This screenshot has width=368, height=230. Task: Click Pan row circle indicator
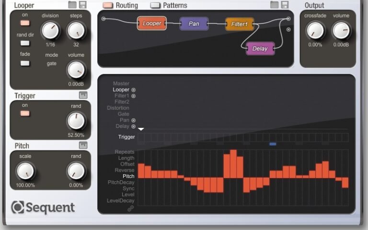pyautogui.click(x=133, y=120)
